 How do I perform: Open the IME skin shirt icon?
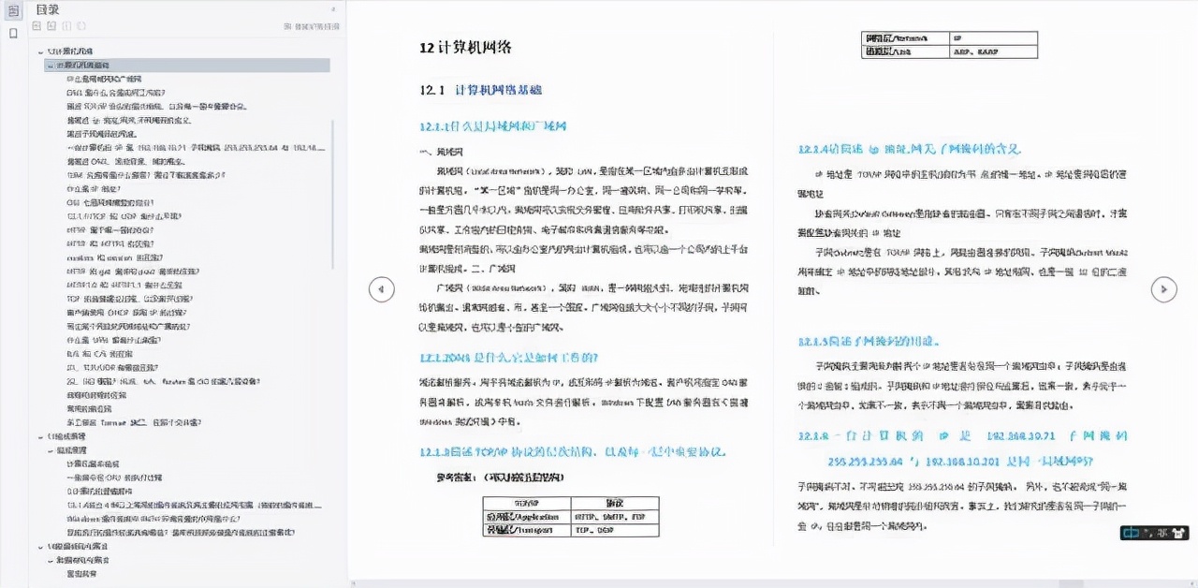(x=1177, y=533)
